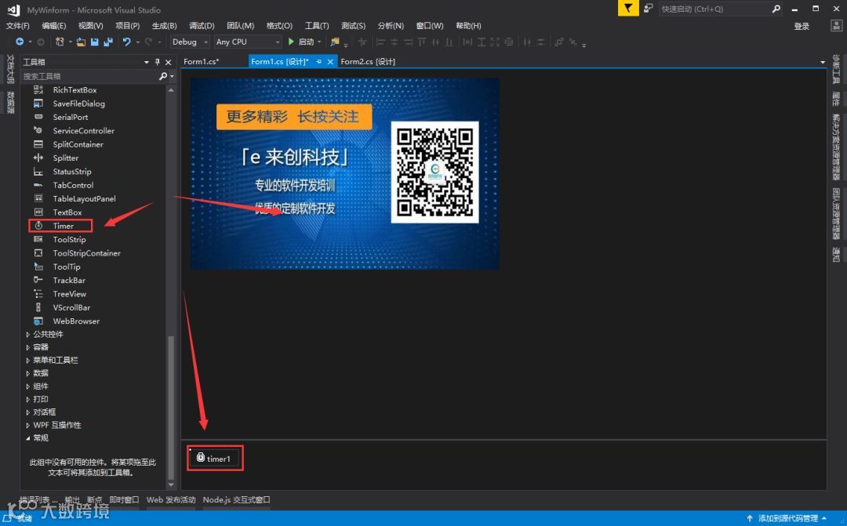The height and width of the screenshot is (526, 847).
Task: Open the Any CPU platform dropdown
Action: click(247, 42)
